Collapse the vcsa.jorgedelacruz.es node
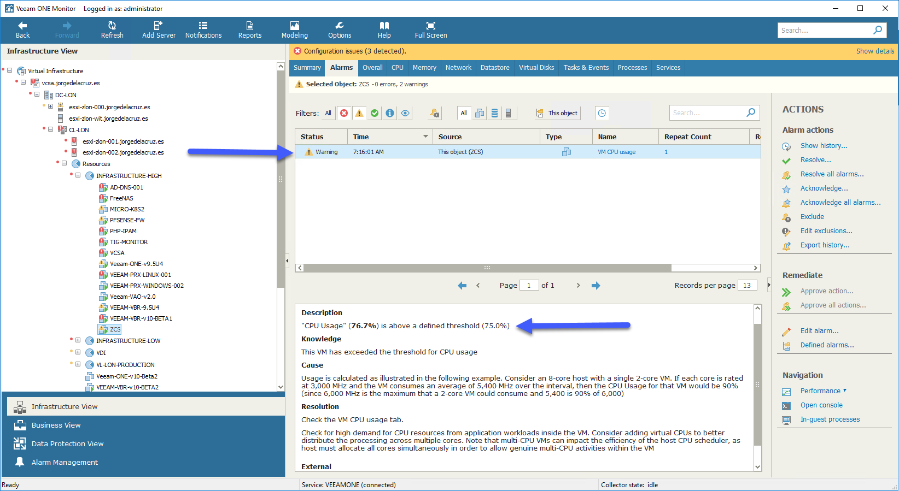899x491 pixels. click(x=23, y=82)
